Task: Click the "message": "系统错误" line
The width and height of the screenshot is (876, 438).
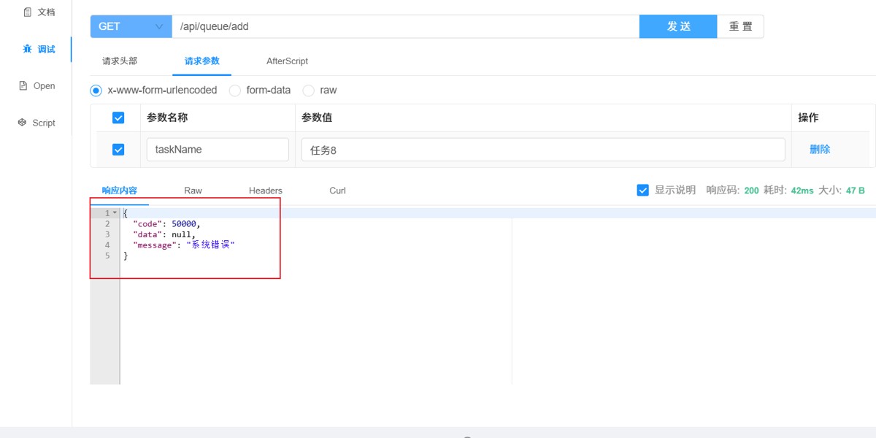Action: pos(184,245)
